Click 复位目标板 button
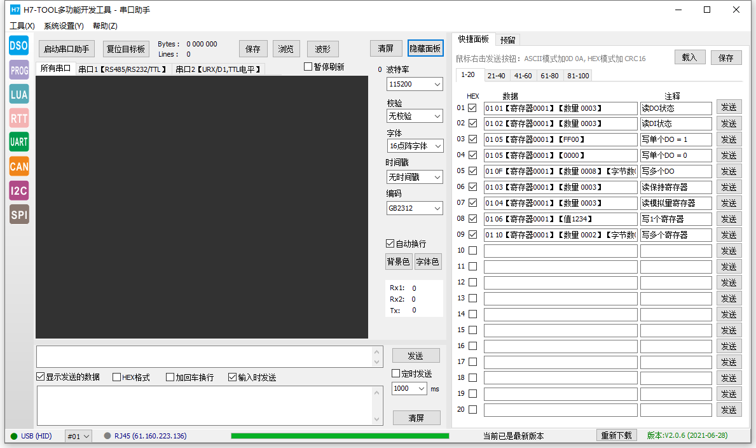The image size is (756, 448). pyautogui.click(x=126, y=49)
